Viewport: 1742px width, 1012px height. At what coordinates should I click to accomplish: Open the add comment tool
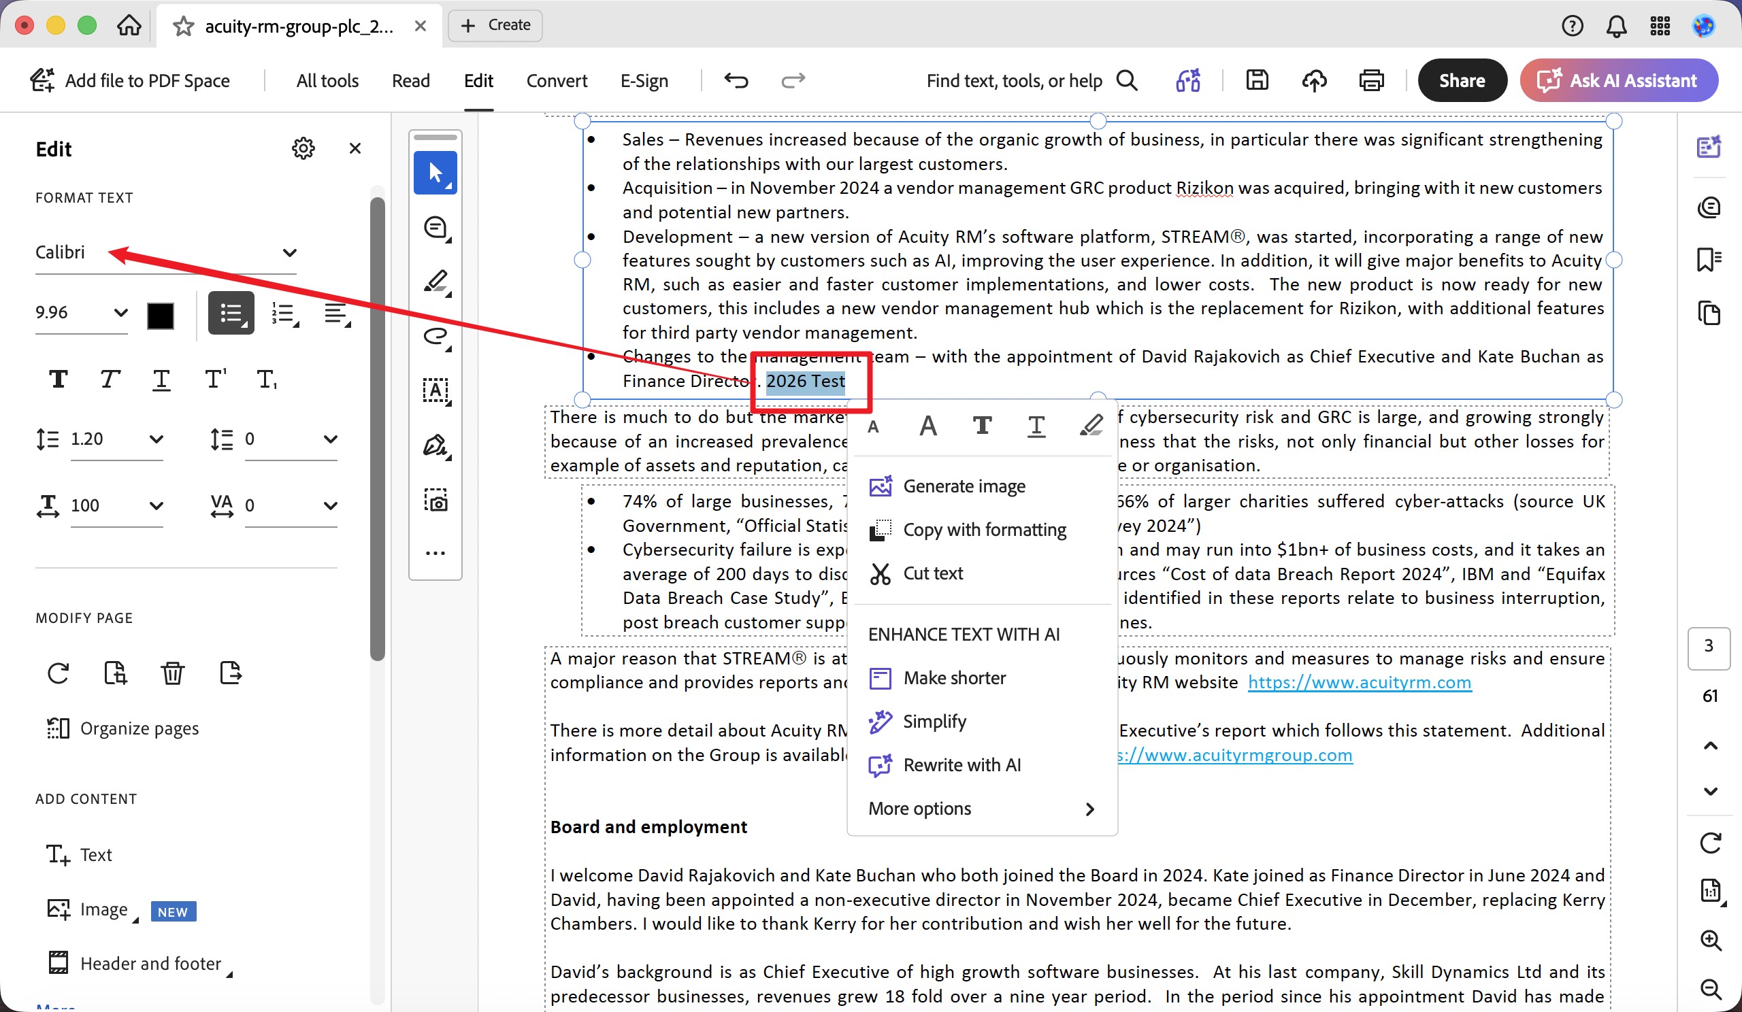click(436, 227)
